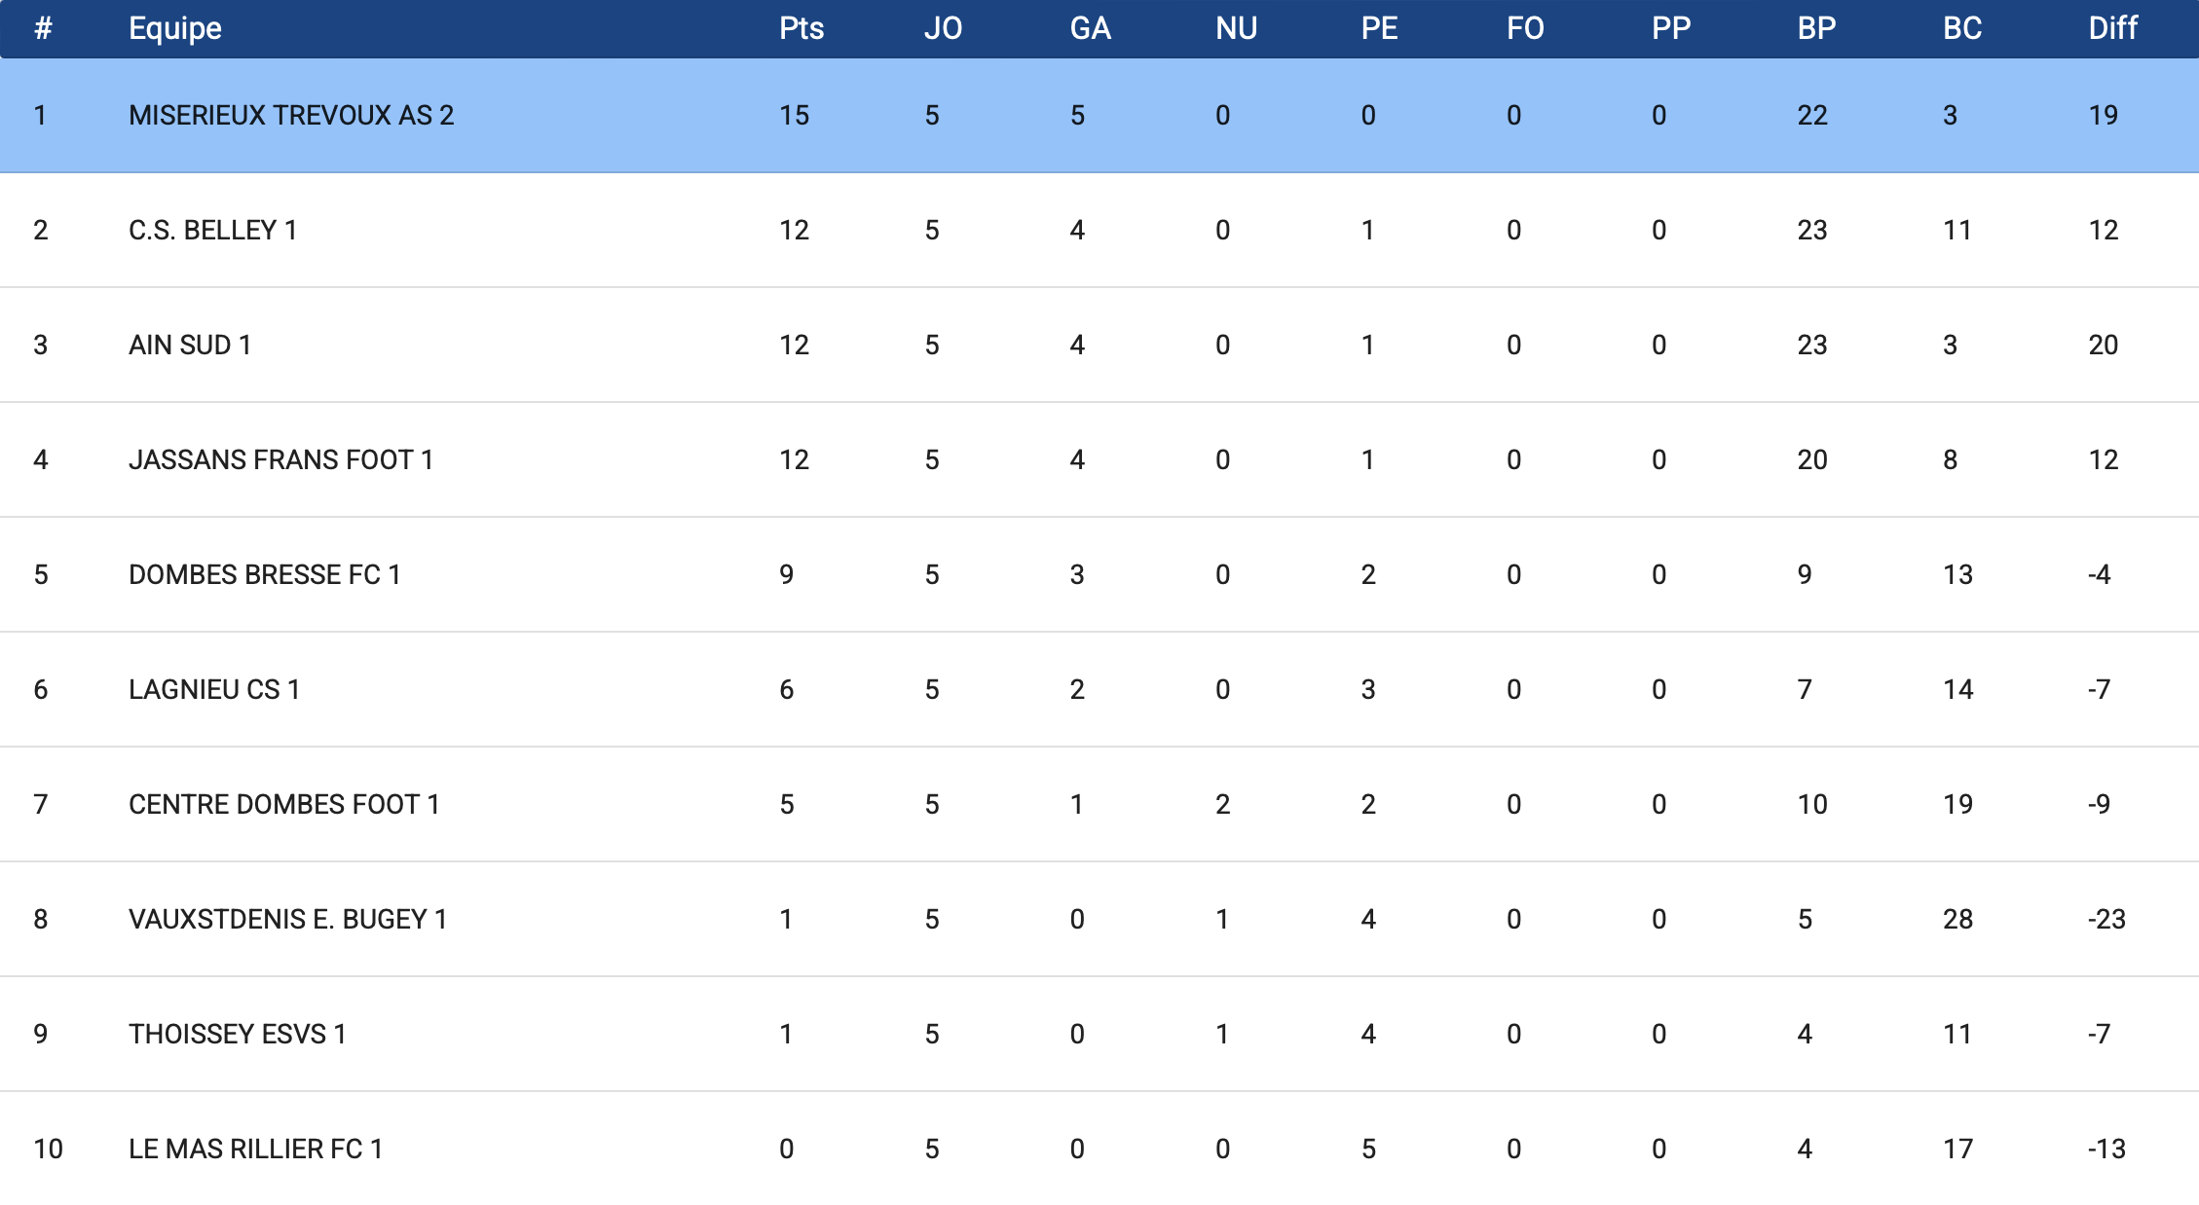Open VAUXSTDENIS E. BUGEY 1 team
2199x1205 pixels.
tap(287, 919)
